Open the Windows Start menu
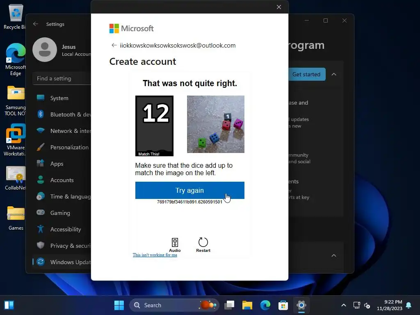This screenshot has width=420, height=315. (x=119, y=305)
